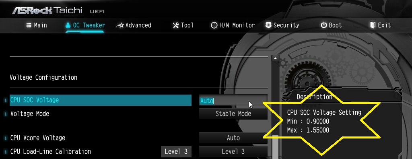
Task: Open the Voltage Mode Stable Mode dropdown
Action: (233, 114)
